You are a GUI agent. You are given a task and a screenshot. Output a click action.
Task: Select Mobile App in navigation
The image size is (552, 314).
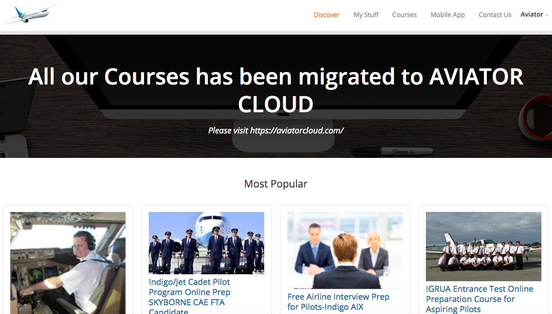pos(448,15)
